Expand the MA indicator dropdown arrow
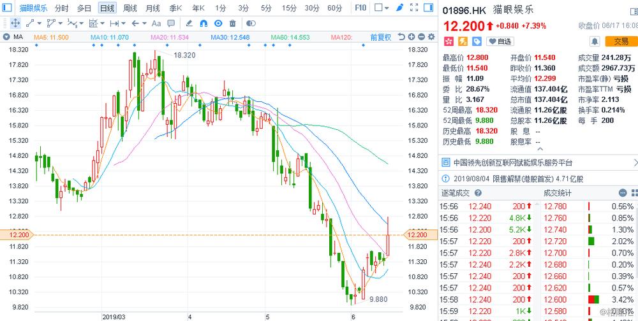This screenshot has height=321, width=638. pyautogui.click(x=6, y=37)
